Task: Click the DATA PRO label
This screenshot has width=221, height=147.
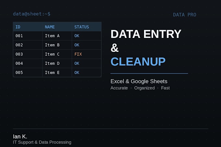Action: (185, 15)
